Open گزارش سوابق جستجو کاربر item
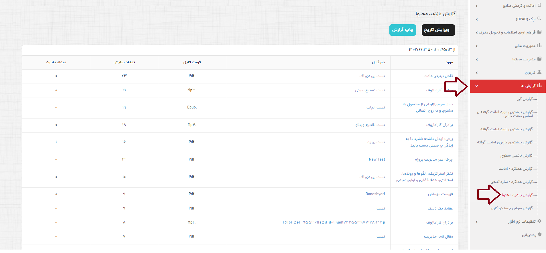Screen dimensions: 546x253 [512, 208]
